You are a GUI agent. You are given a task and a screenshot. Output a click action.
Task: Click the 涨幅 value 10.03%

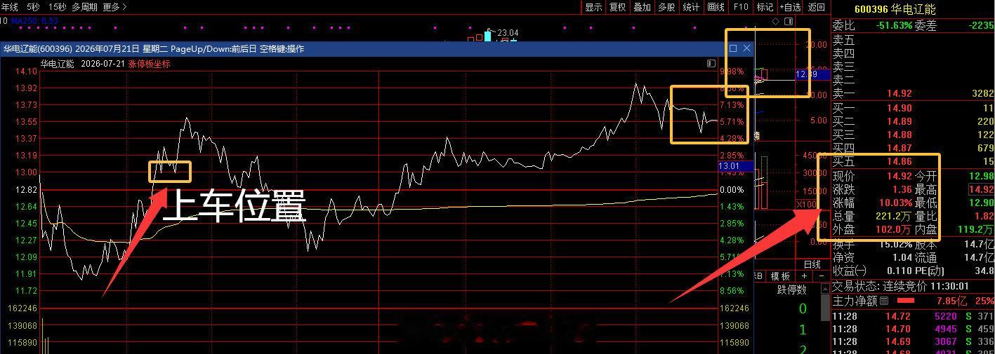pos(896,203)
